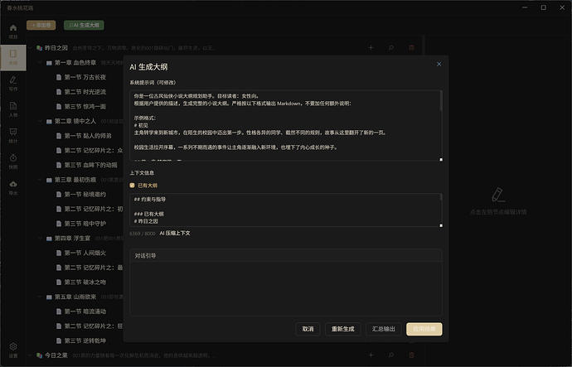Screen dimensions: 572x367
Task: Collapse 第四章 浮生宴 chapter
Action: pyautogui.click(x=40, y=238)
